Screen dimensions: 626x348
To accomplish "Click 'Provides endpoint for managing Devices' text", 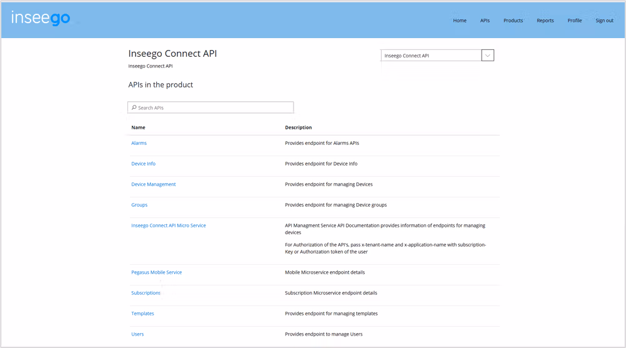I will [329, 184].
